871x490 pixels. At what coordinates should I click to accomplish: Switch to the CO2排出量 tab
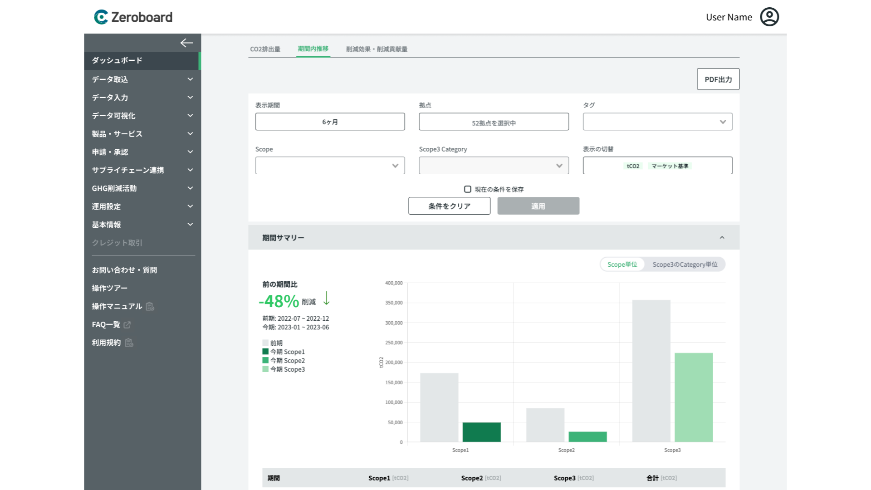coord(265,49)
